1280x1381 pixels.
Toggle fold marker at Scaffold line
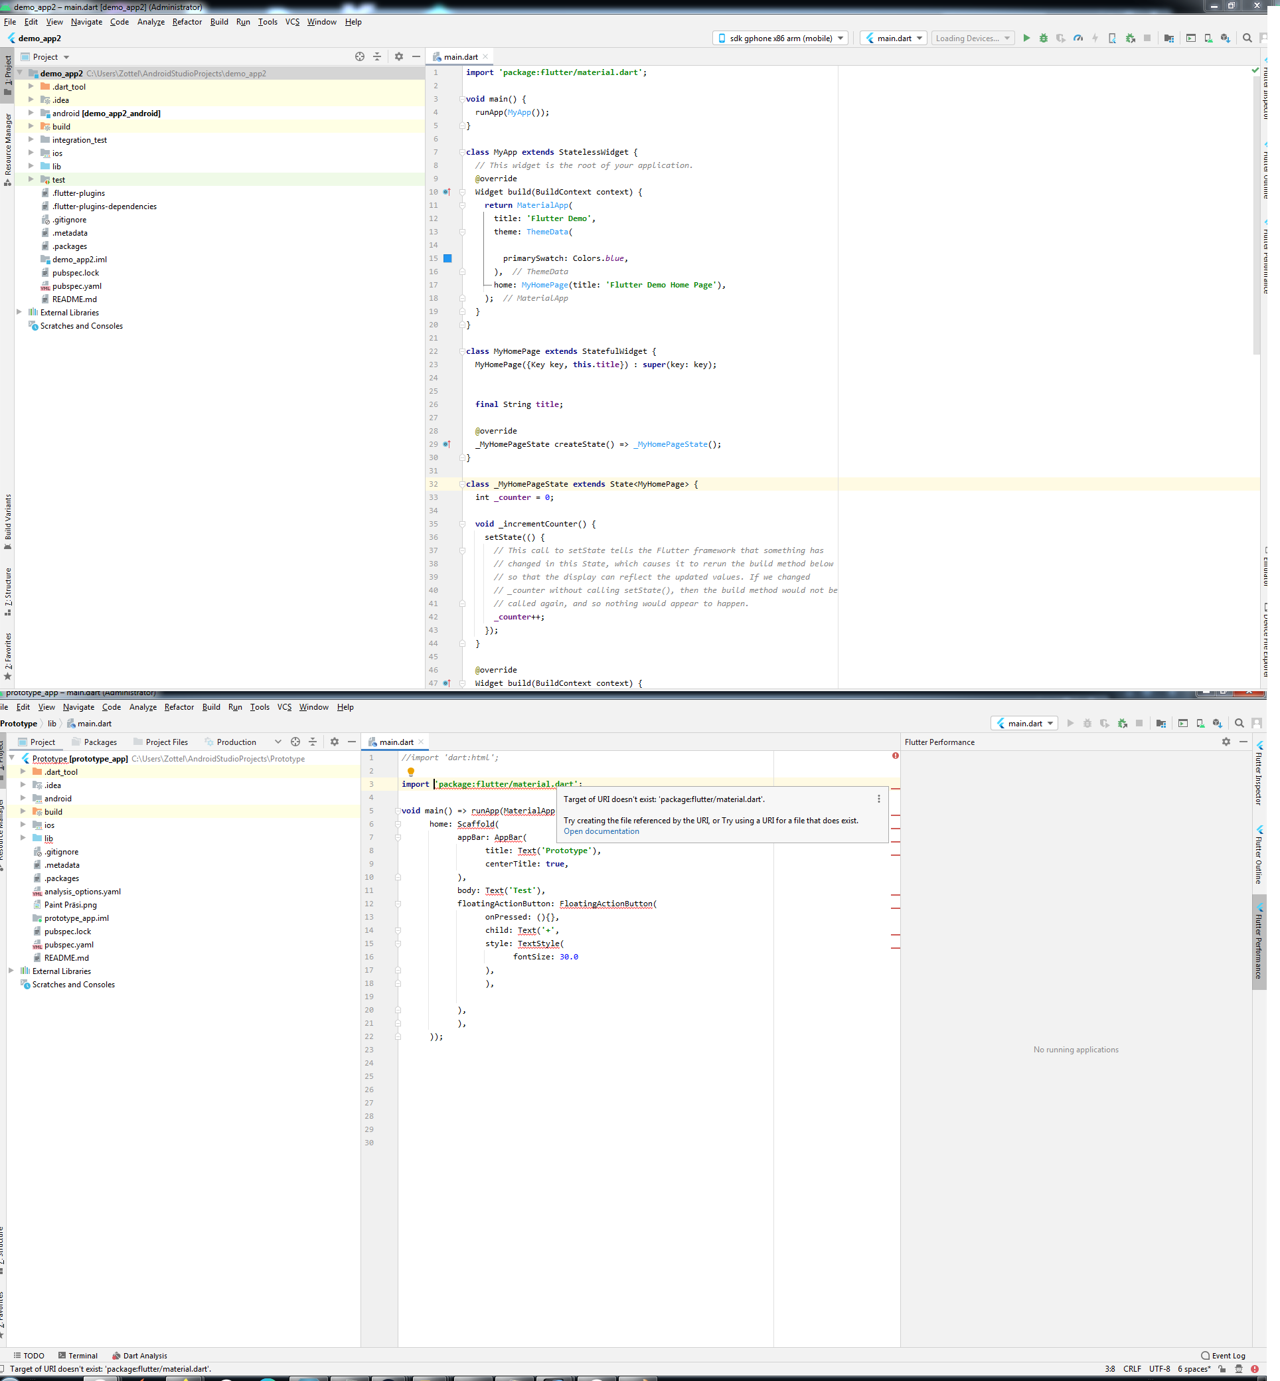398,824
